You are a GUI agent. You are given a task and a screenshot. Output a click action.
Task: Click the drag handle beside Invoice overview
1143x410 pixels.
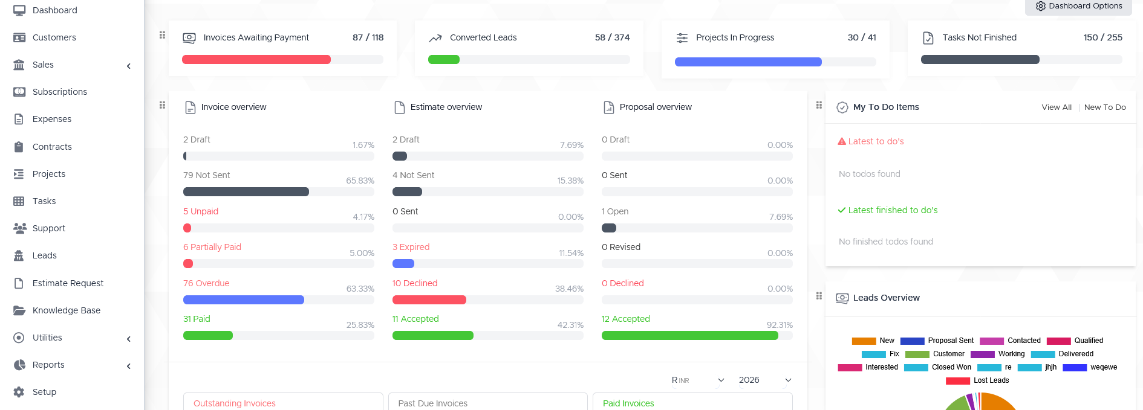point(162,105)
